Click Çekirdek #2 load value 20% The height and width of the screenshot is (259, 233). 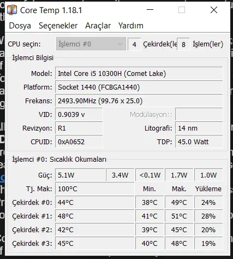208,230
